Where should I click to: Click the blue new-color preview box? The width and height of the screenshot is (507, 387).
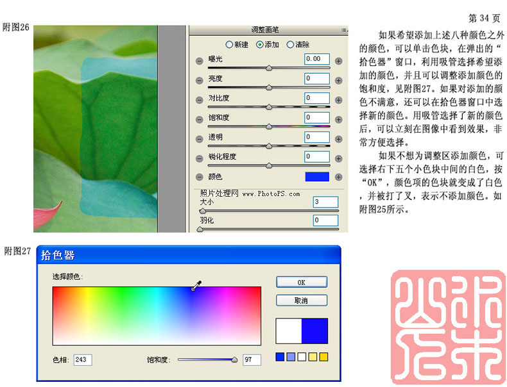pos(314,331)
